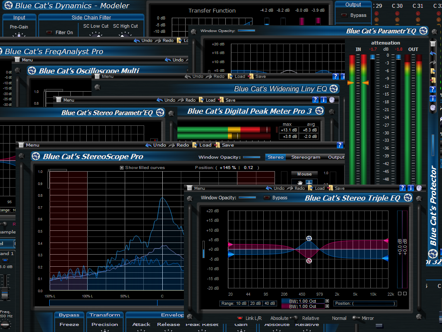
Task: Click Redo arrow in Stereo Triple EQ toolbar
Action: [x=290, y=188]
